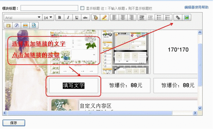Click the green 安 calligraphy image

click(x=65, y=105)
